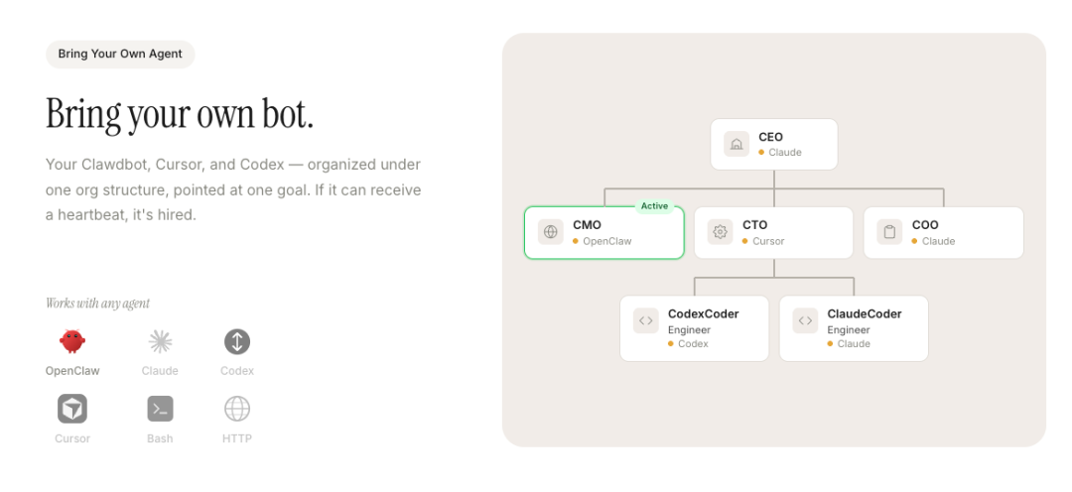This screenshot has width=1072, height=492.
Task: Click the Claude starburst icon
Action: pyautogui.click(x=160, y=342)
